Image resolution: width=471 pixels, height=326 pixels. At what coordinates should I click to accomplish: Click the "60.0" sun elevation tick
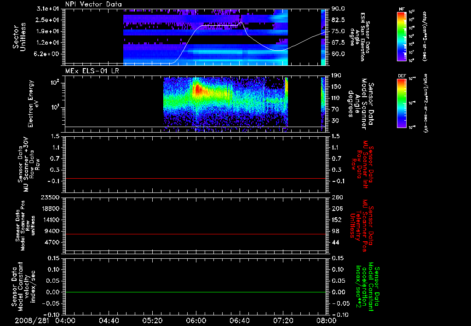pyautogui.click(x=338, y=54)
